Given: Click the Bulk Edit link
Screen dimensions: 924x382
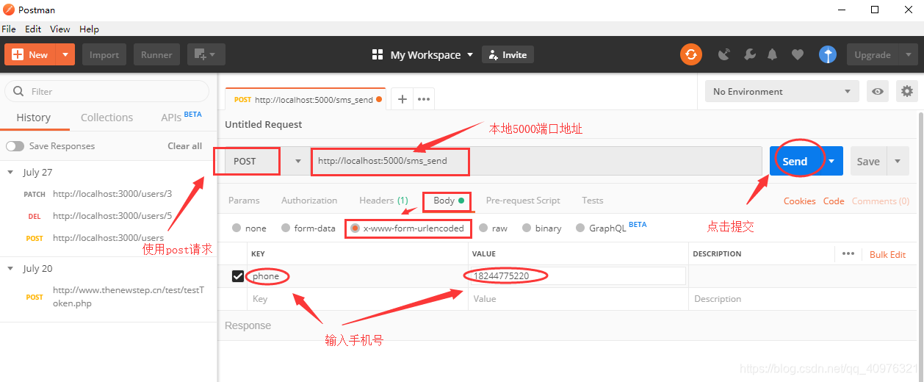Looking at the screenshot, I should [x=888, y=254].
